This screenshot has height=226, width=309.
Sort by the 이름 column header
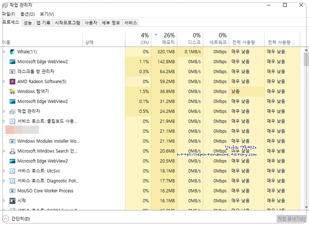pyautogui.click(x=42, y=39)
